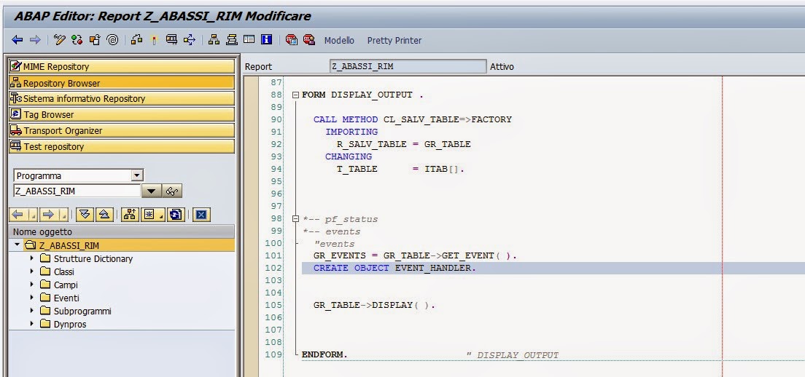This screenshot has height=377, width=805.
Task: Execute direct processing with the test icon
Action: pyautogui.click(x=171, y=40)
